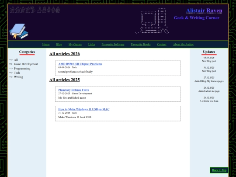The image size is (236, 177).
Task: Open the Contact page link
Action: coord(162,45)
